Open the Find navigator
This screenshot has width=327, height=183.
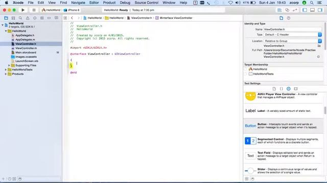click(20, 18)
